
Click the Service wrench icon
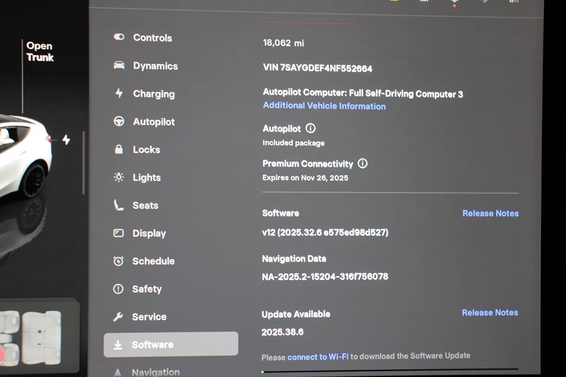[118, 317]
